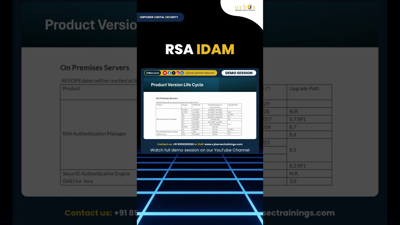Click the /@orbusinternational handle
400x225 pixels.
(199, 73)
